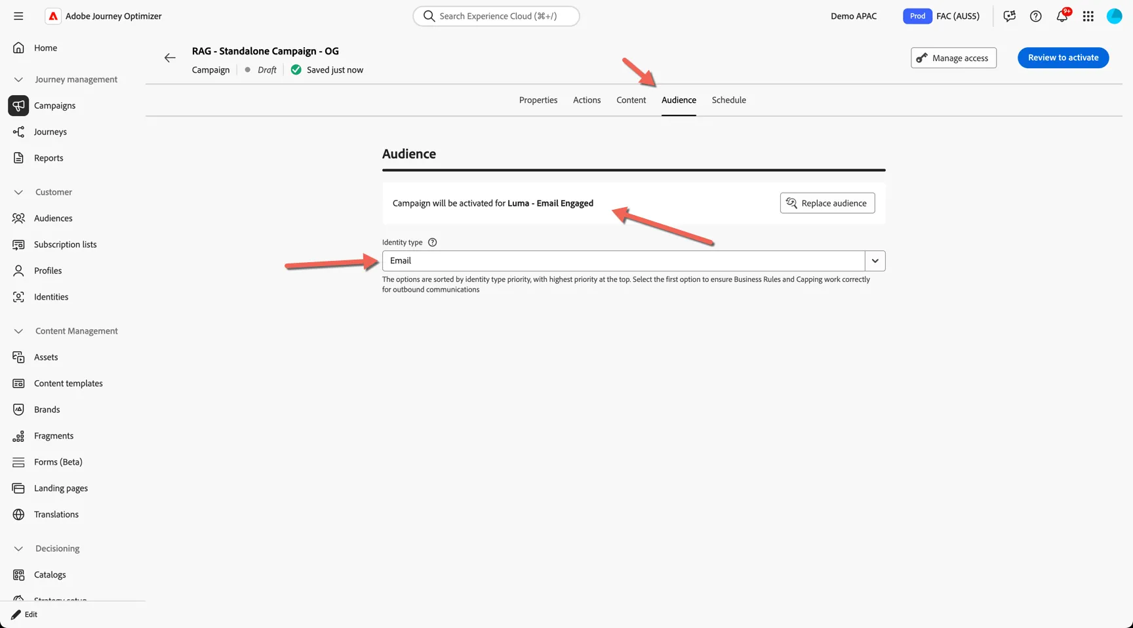Open Journeys link in sidebar
This screenshot has width=1133, height=628.
(50, 132)
